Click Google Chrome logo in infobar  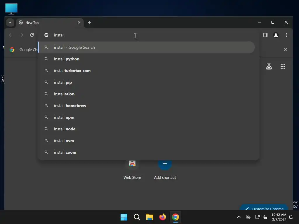[12, 50]
